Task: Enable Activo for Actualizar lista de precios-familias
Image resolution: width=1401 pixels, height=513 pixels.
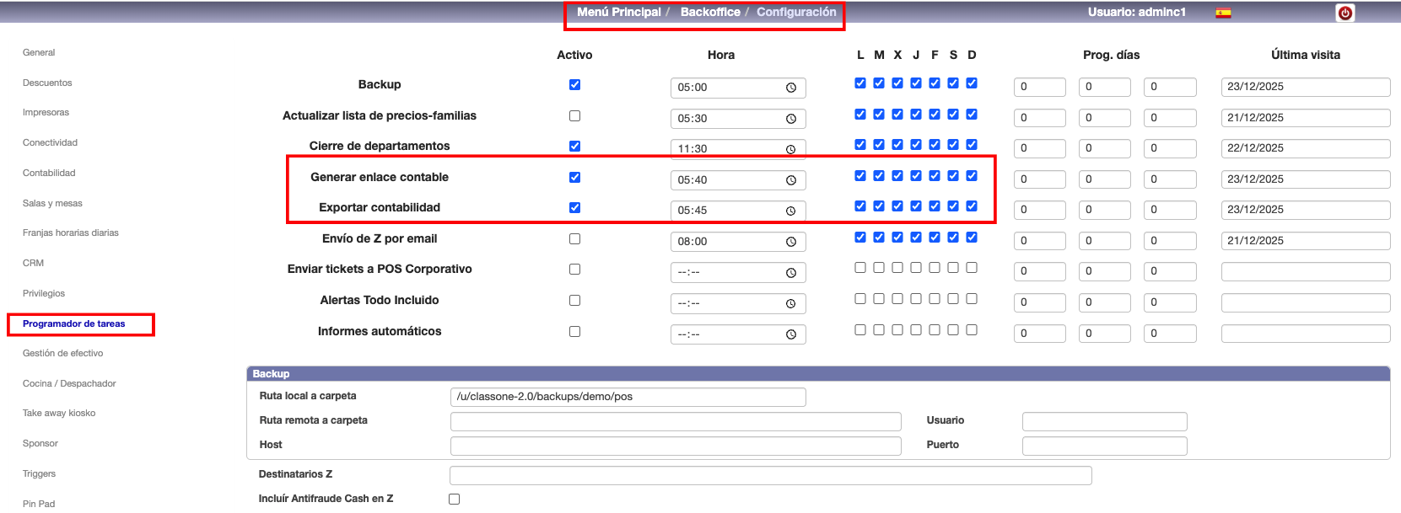Action: pos(574,116)
